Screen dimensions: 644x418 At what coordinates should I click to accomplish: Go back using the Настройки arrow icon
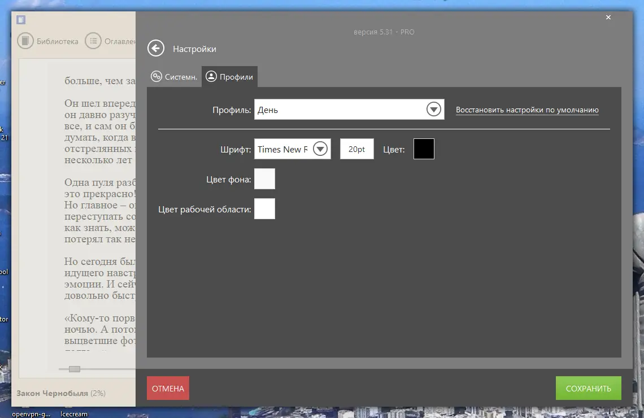[156, 49]
